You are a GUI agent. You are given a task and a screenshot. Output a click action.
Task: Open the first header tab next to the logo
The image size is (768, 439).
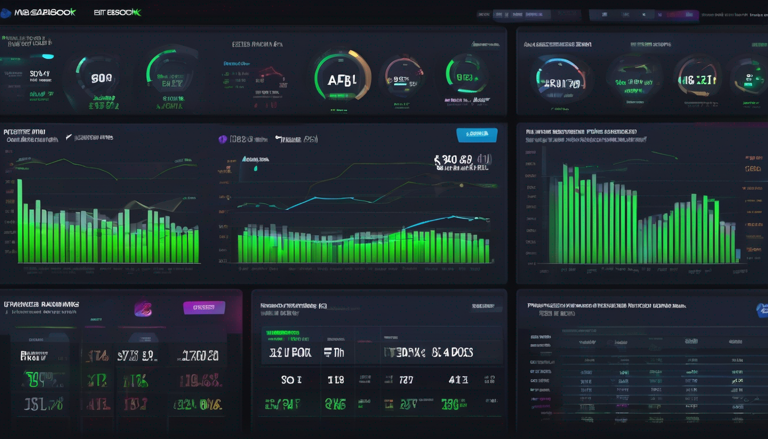click(x=45, y=12)
